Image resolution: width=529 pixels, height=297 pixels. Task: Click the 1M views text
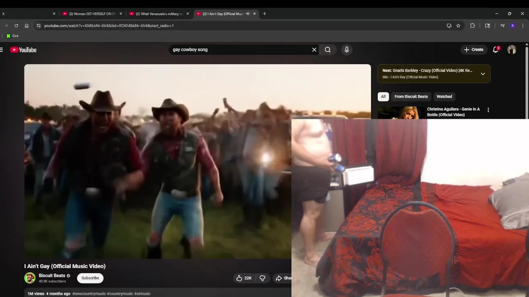36,294
